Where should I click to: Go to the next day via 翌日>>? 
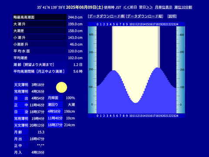pos(146,7)
